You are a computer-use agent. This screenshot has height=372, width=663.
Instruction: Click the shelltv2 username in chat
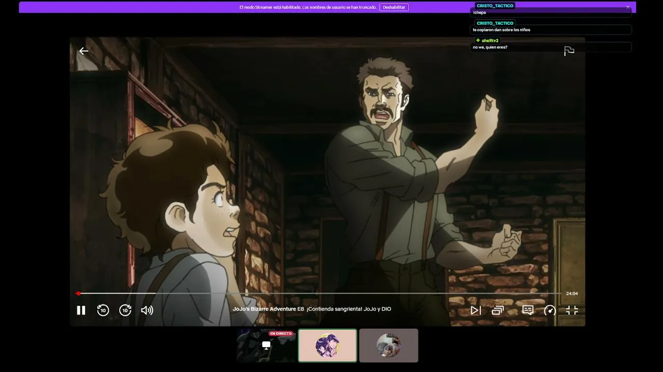[490, 40]
